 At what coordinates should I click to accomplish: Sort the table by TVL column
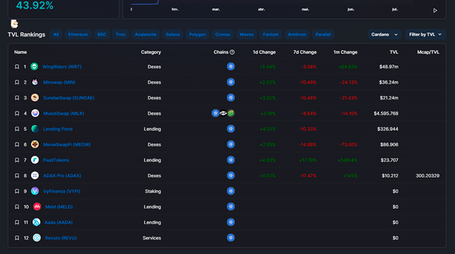[x=394, y=52]
